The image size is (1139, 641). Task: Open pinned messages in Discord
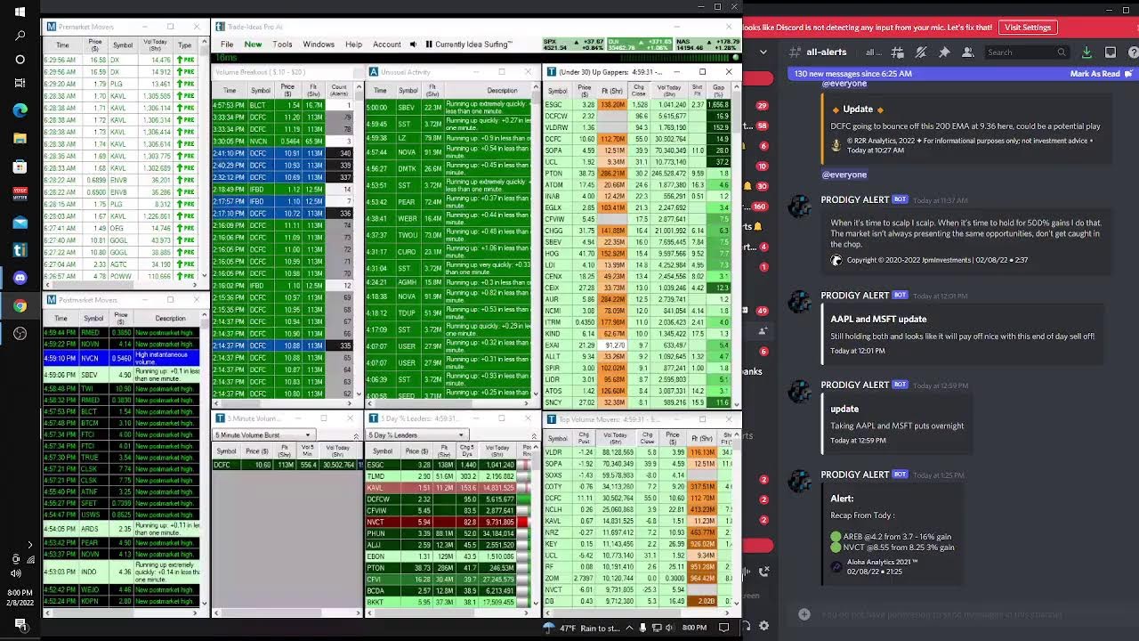[x=944, y=53]
